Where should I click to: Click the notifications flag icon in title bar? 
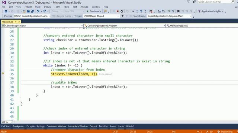[x=188, y=2]
